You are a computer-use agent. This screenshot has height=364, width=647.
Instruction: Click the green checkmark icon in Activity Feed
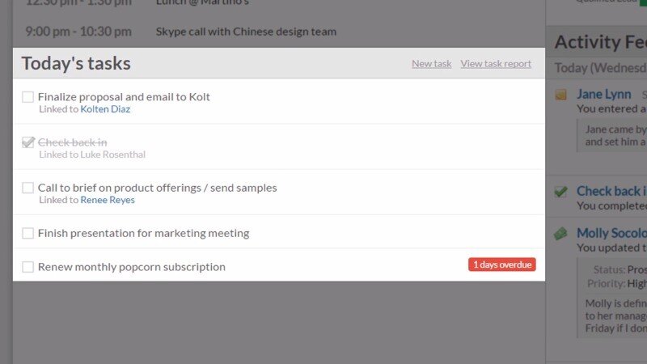(560, 192)
